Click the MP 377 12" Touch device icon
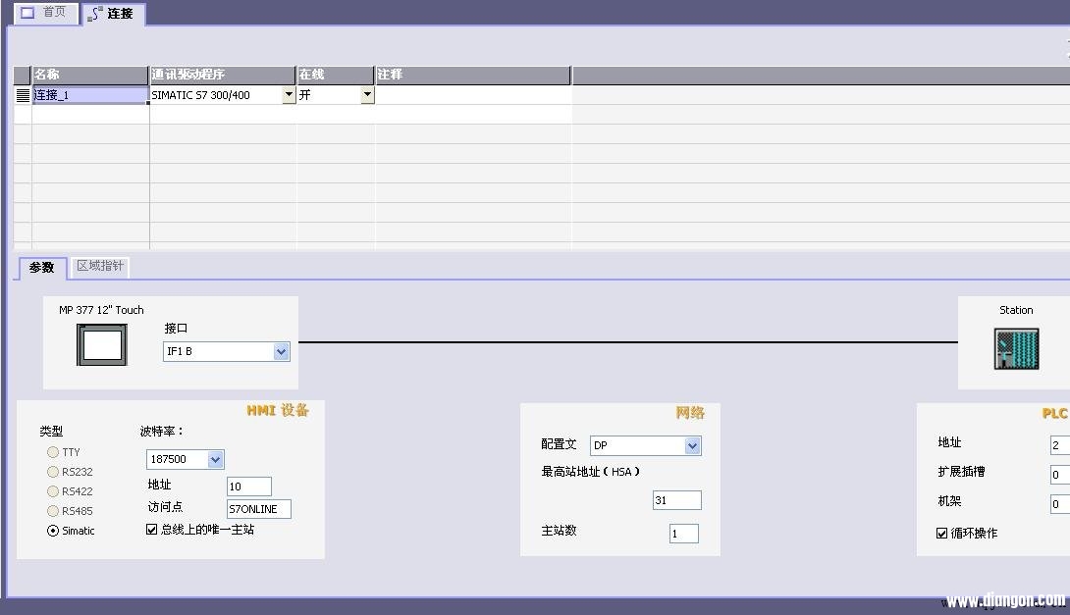1070x615 pixels. pos(102,346)
